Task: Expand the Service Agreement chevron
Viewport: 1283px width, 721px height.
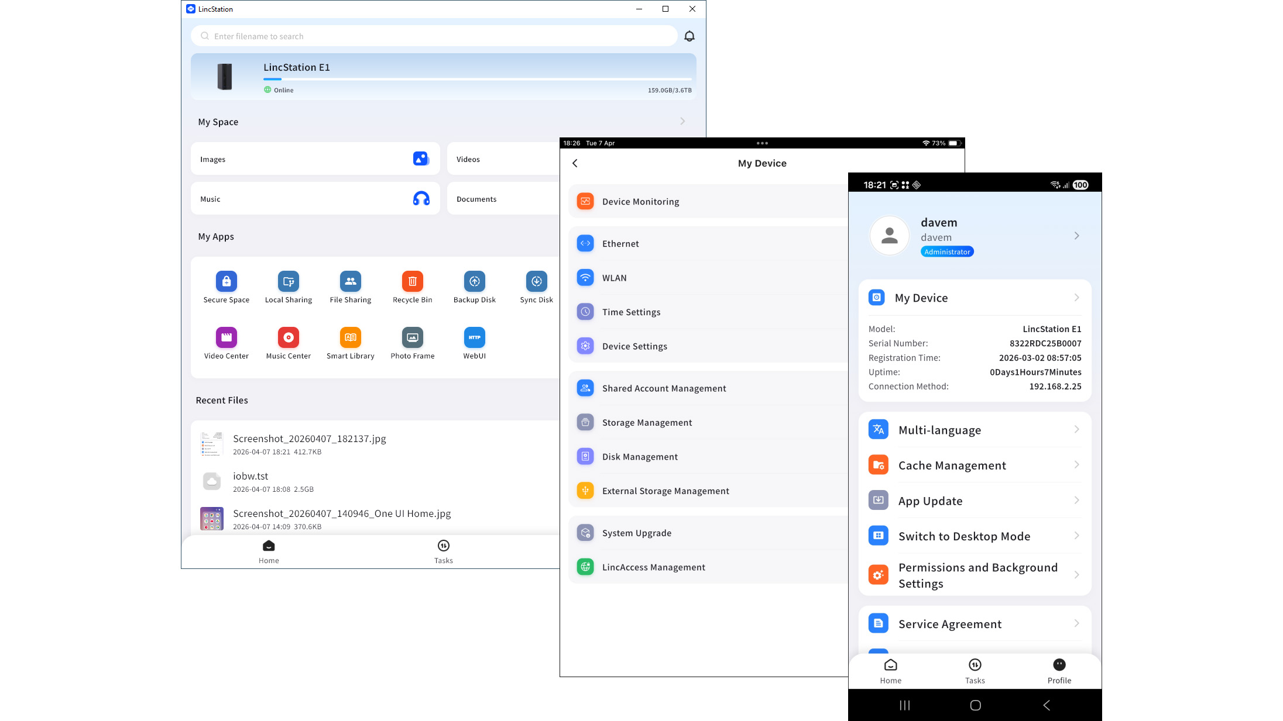Action: click(1076, 623)
